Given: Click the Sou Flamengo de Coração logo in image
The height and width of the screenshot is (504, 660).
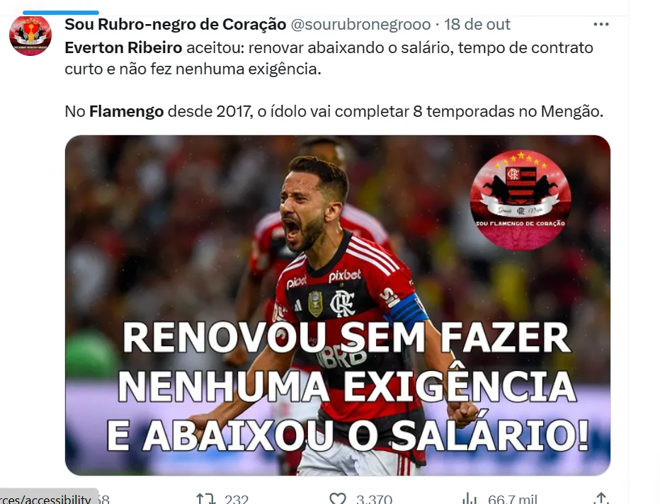Looking at the screenshot, I should tap(520, 200).
